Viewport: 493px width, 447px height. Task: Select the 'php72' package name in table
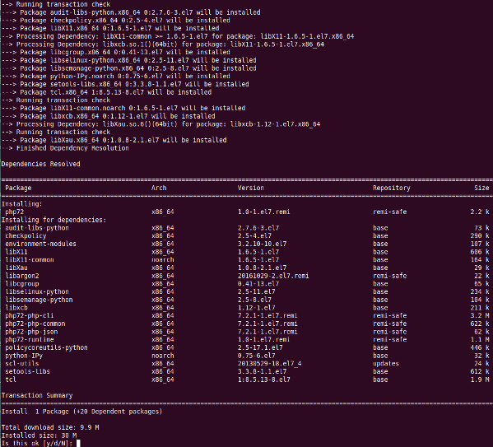[x=15, y=212]
